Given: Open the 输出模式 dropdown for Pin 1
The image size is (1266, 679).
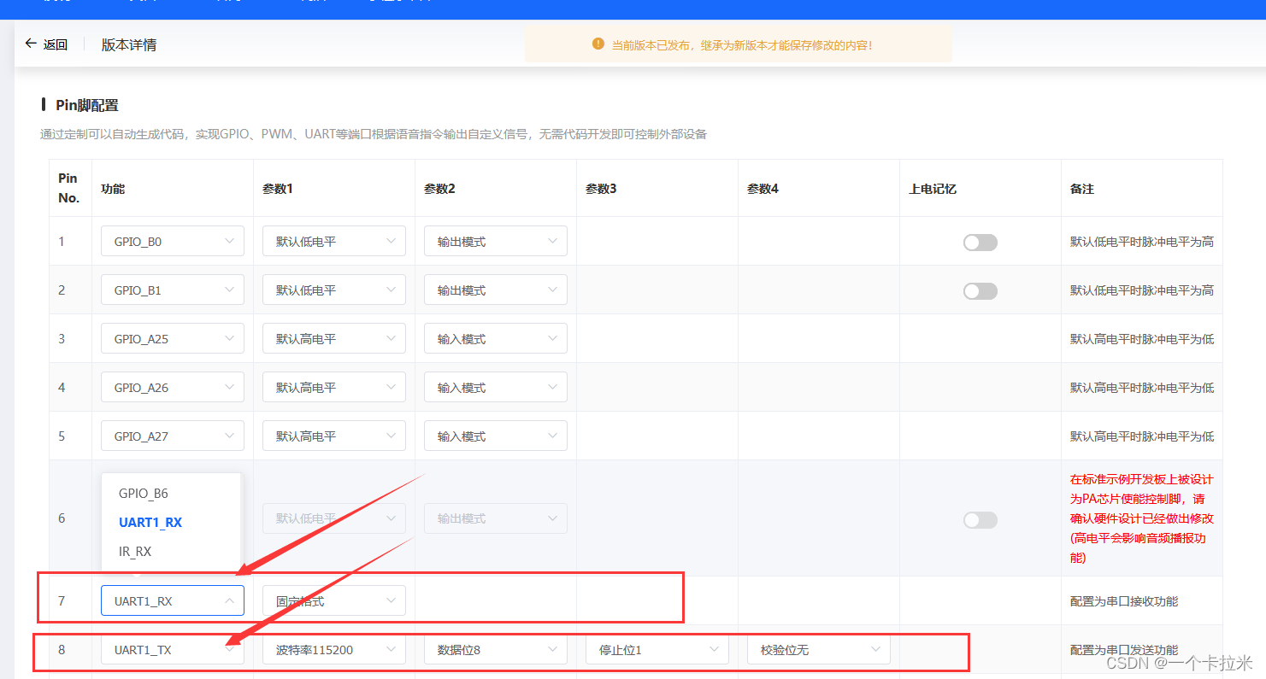Looking at the screenshot, I should pos(495,241).
